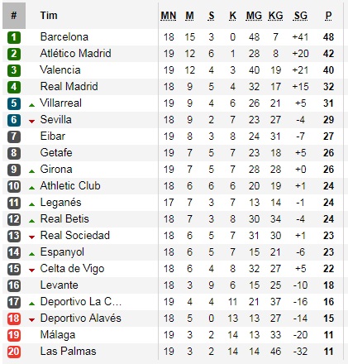Click the blue rank 5 badge
The image size is (348, 364).
tap(14, 103)
